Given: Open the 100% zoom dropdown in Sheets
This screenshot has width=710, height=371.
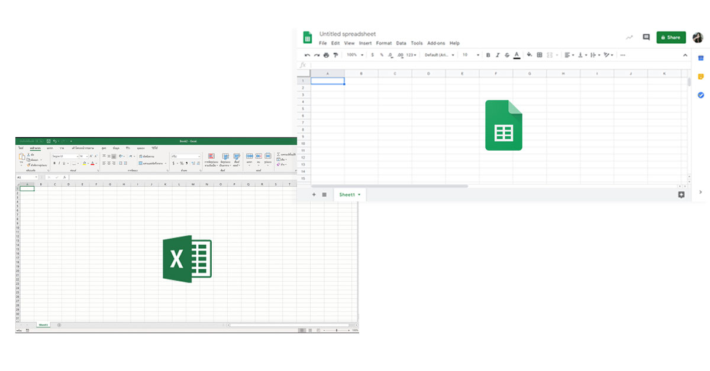Looking at the screenshot, I should [355, 55].
